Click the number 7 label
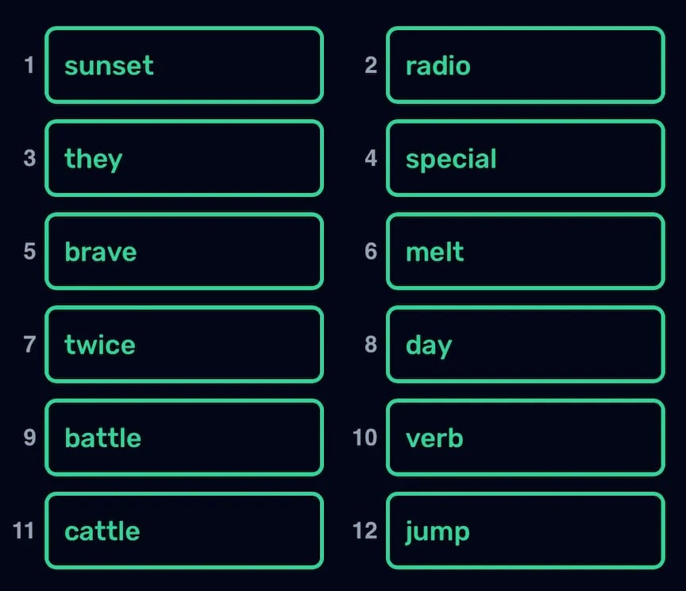Image resolution: width=686 pixels, height=591 pixels. click(29, 345)
